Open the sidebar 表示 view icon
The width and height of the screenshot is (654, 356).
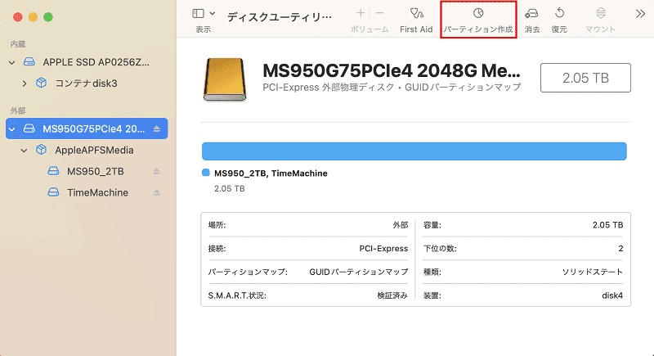198,13
